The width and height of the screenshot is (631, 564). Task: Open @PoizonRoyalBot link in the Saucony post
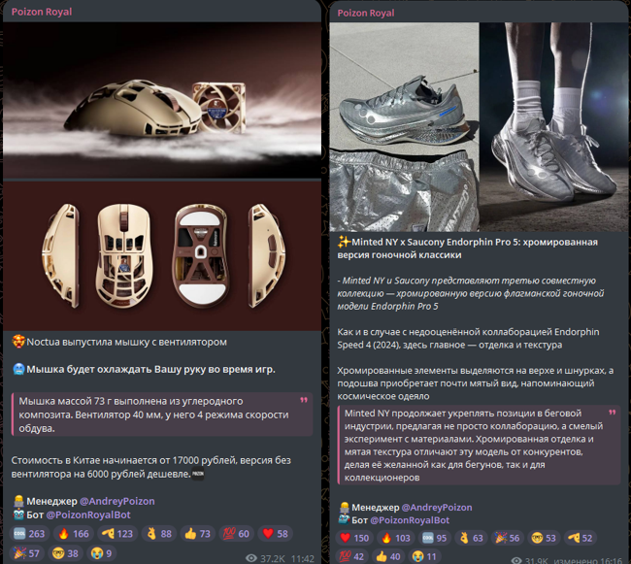coord(410,520)
